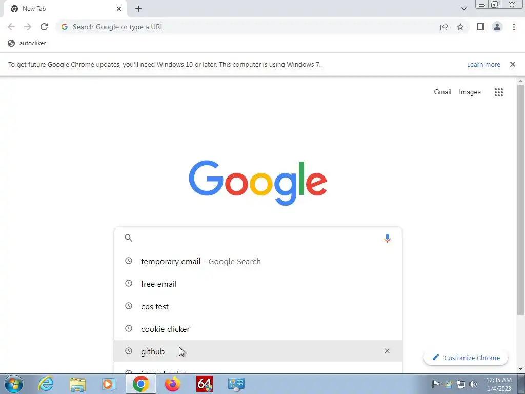
Task: Remove the github suggestion with X
Action: (x=387, y=351)
